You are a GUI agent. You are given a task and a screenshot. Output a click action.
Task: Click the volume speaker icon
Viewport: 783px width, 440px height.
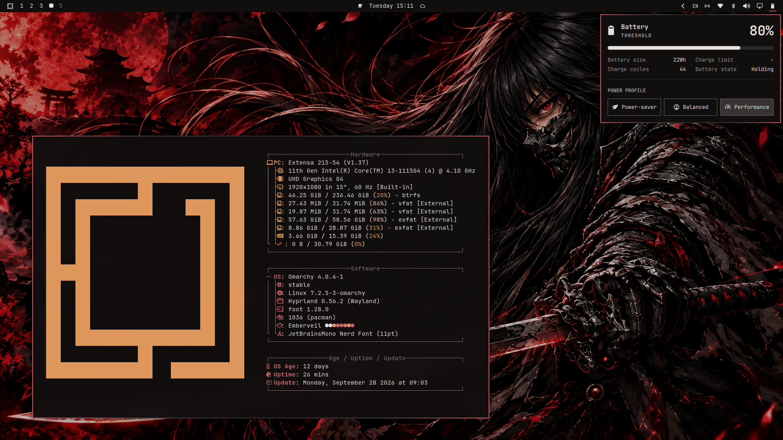point(746,6)
